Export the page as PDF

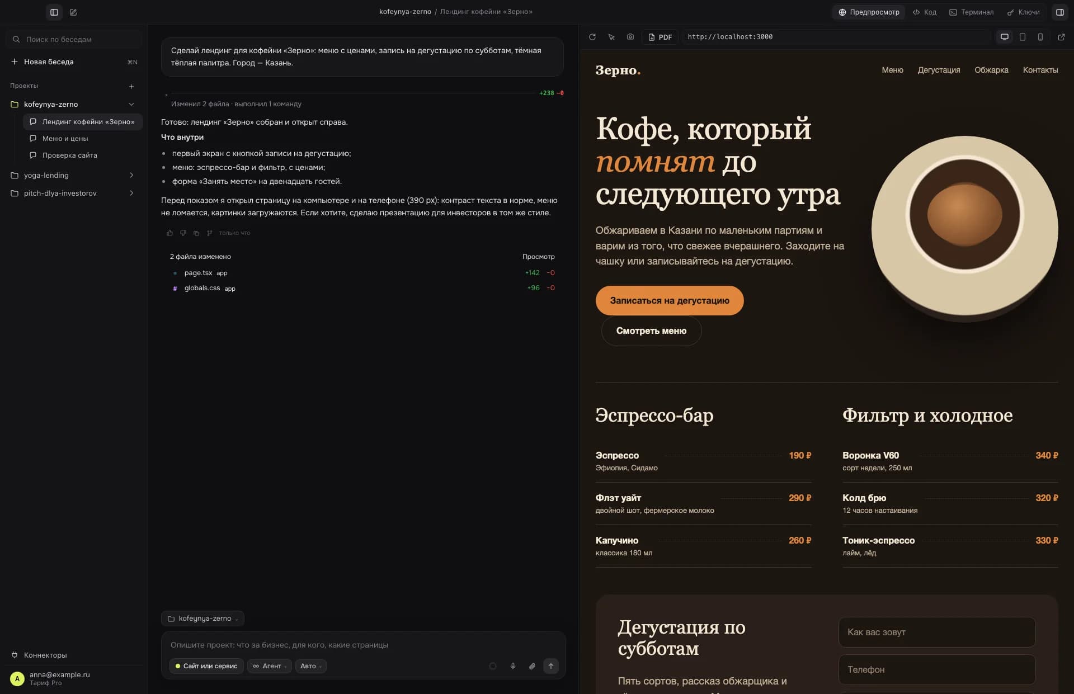[660, 37]
